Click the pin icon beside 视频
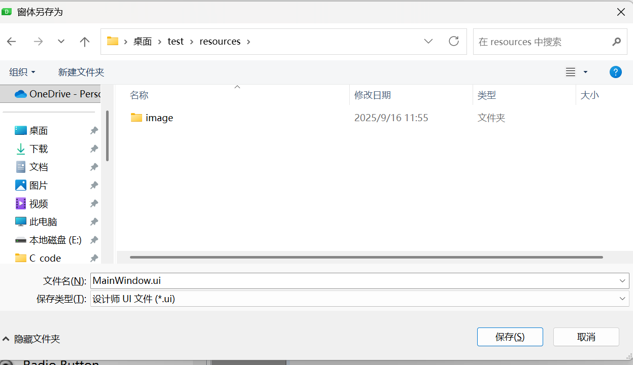Screen dimensions: 633x365 (94, 204)
